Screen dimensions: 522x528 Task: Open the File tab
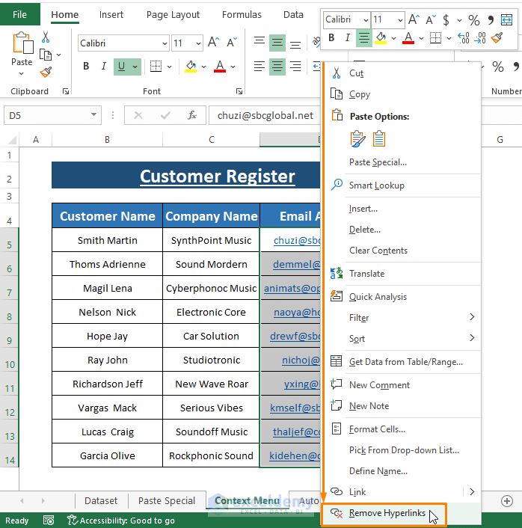point(20,14)
